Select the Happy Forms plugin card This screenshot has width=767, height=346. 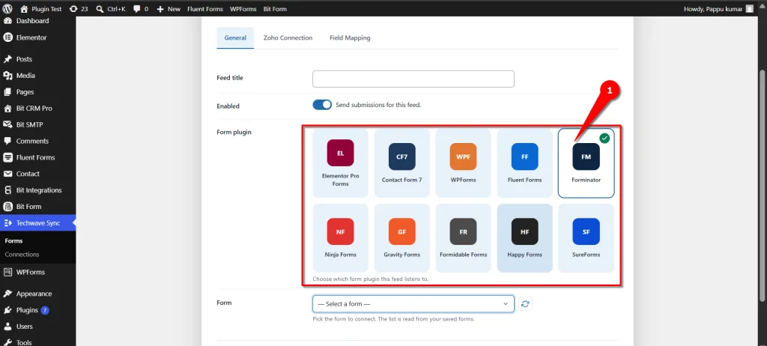click(525, 238)
